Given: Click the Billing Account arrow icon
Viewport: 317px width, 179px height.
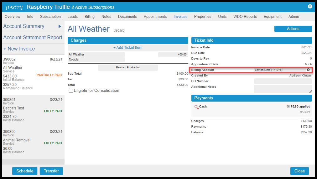Looking at the screenshot, I should [308, 70].
